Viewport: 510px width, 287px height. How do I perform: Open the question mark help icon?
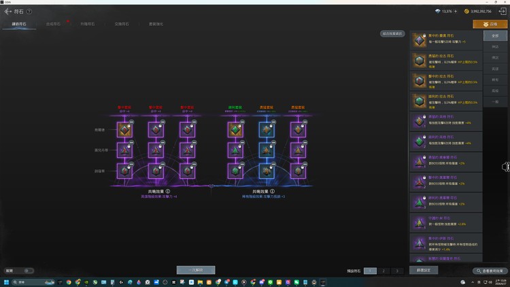(x=29, y=12)
